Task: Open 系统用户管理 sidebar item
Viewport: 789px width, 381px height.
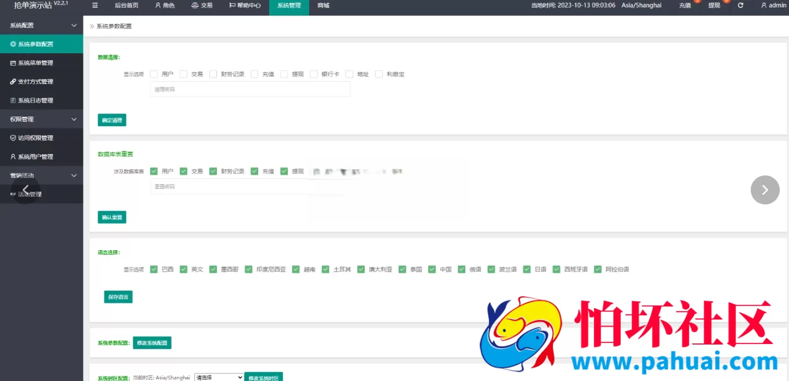Action: (35, 157)
